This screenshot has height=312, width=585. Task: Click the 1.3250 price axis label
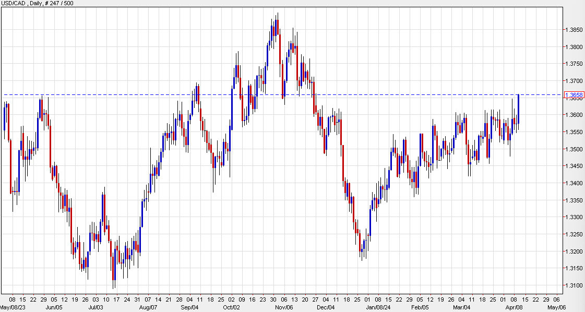coord(574,233)
